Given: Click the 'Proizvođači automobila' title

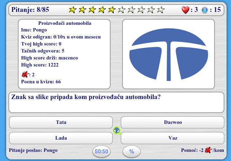Looking at the screenshot, I should (65, 23).
